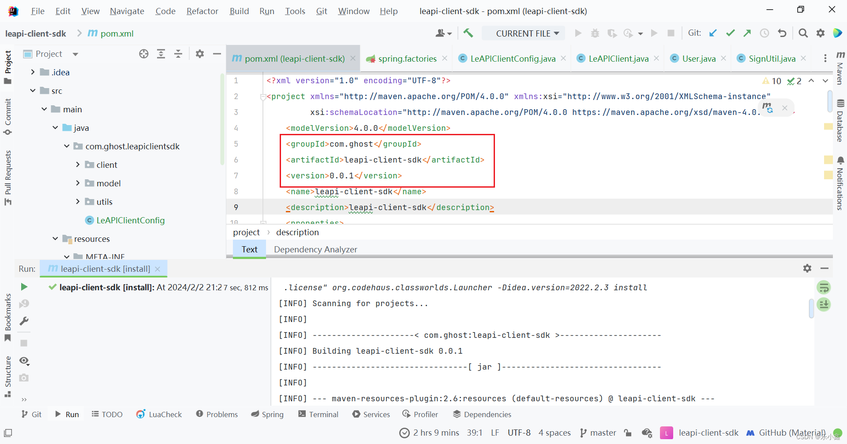Open Search Everywhere with the magnifier icon
The width and height of the screenshot is (847, 444).
coord(803,33)
